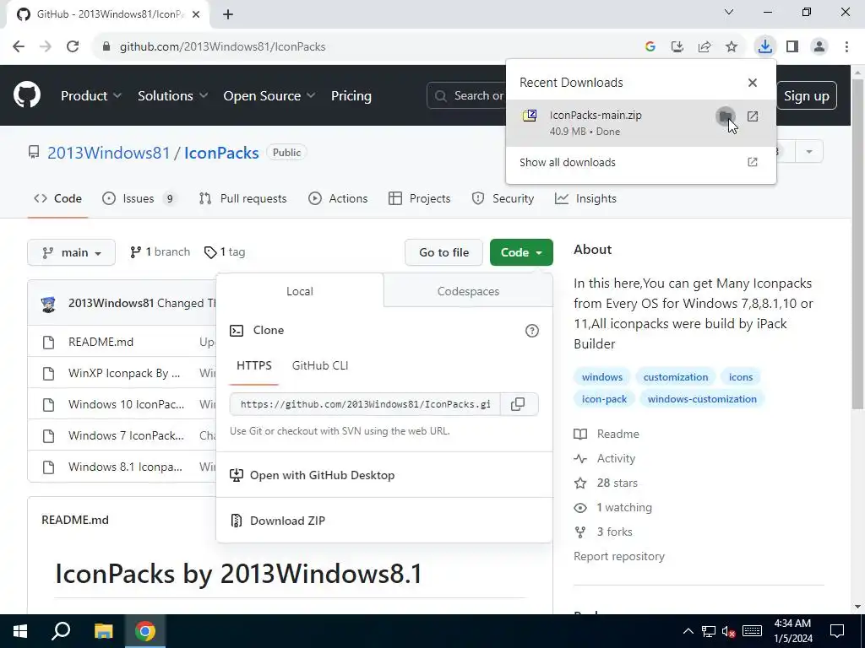Switch to the Codespaces tab

[468, 291]
